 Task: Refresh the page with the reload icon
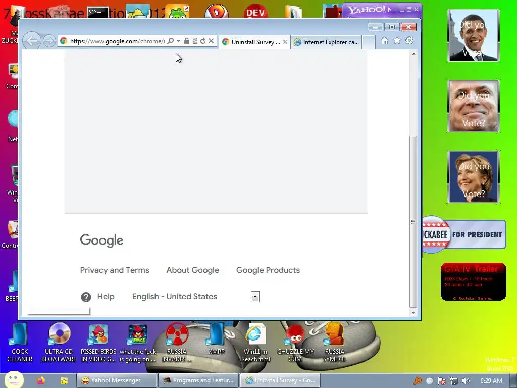point(203,41)
